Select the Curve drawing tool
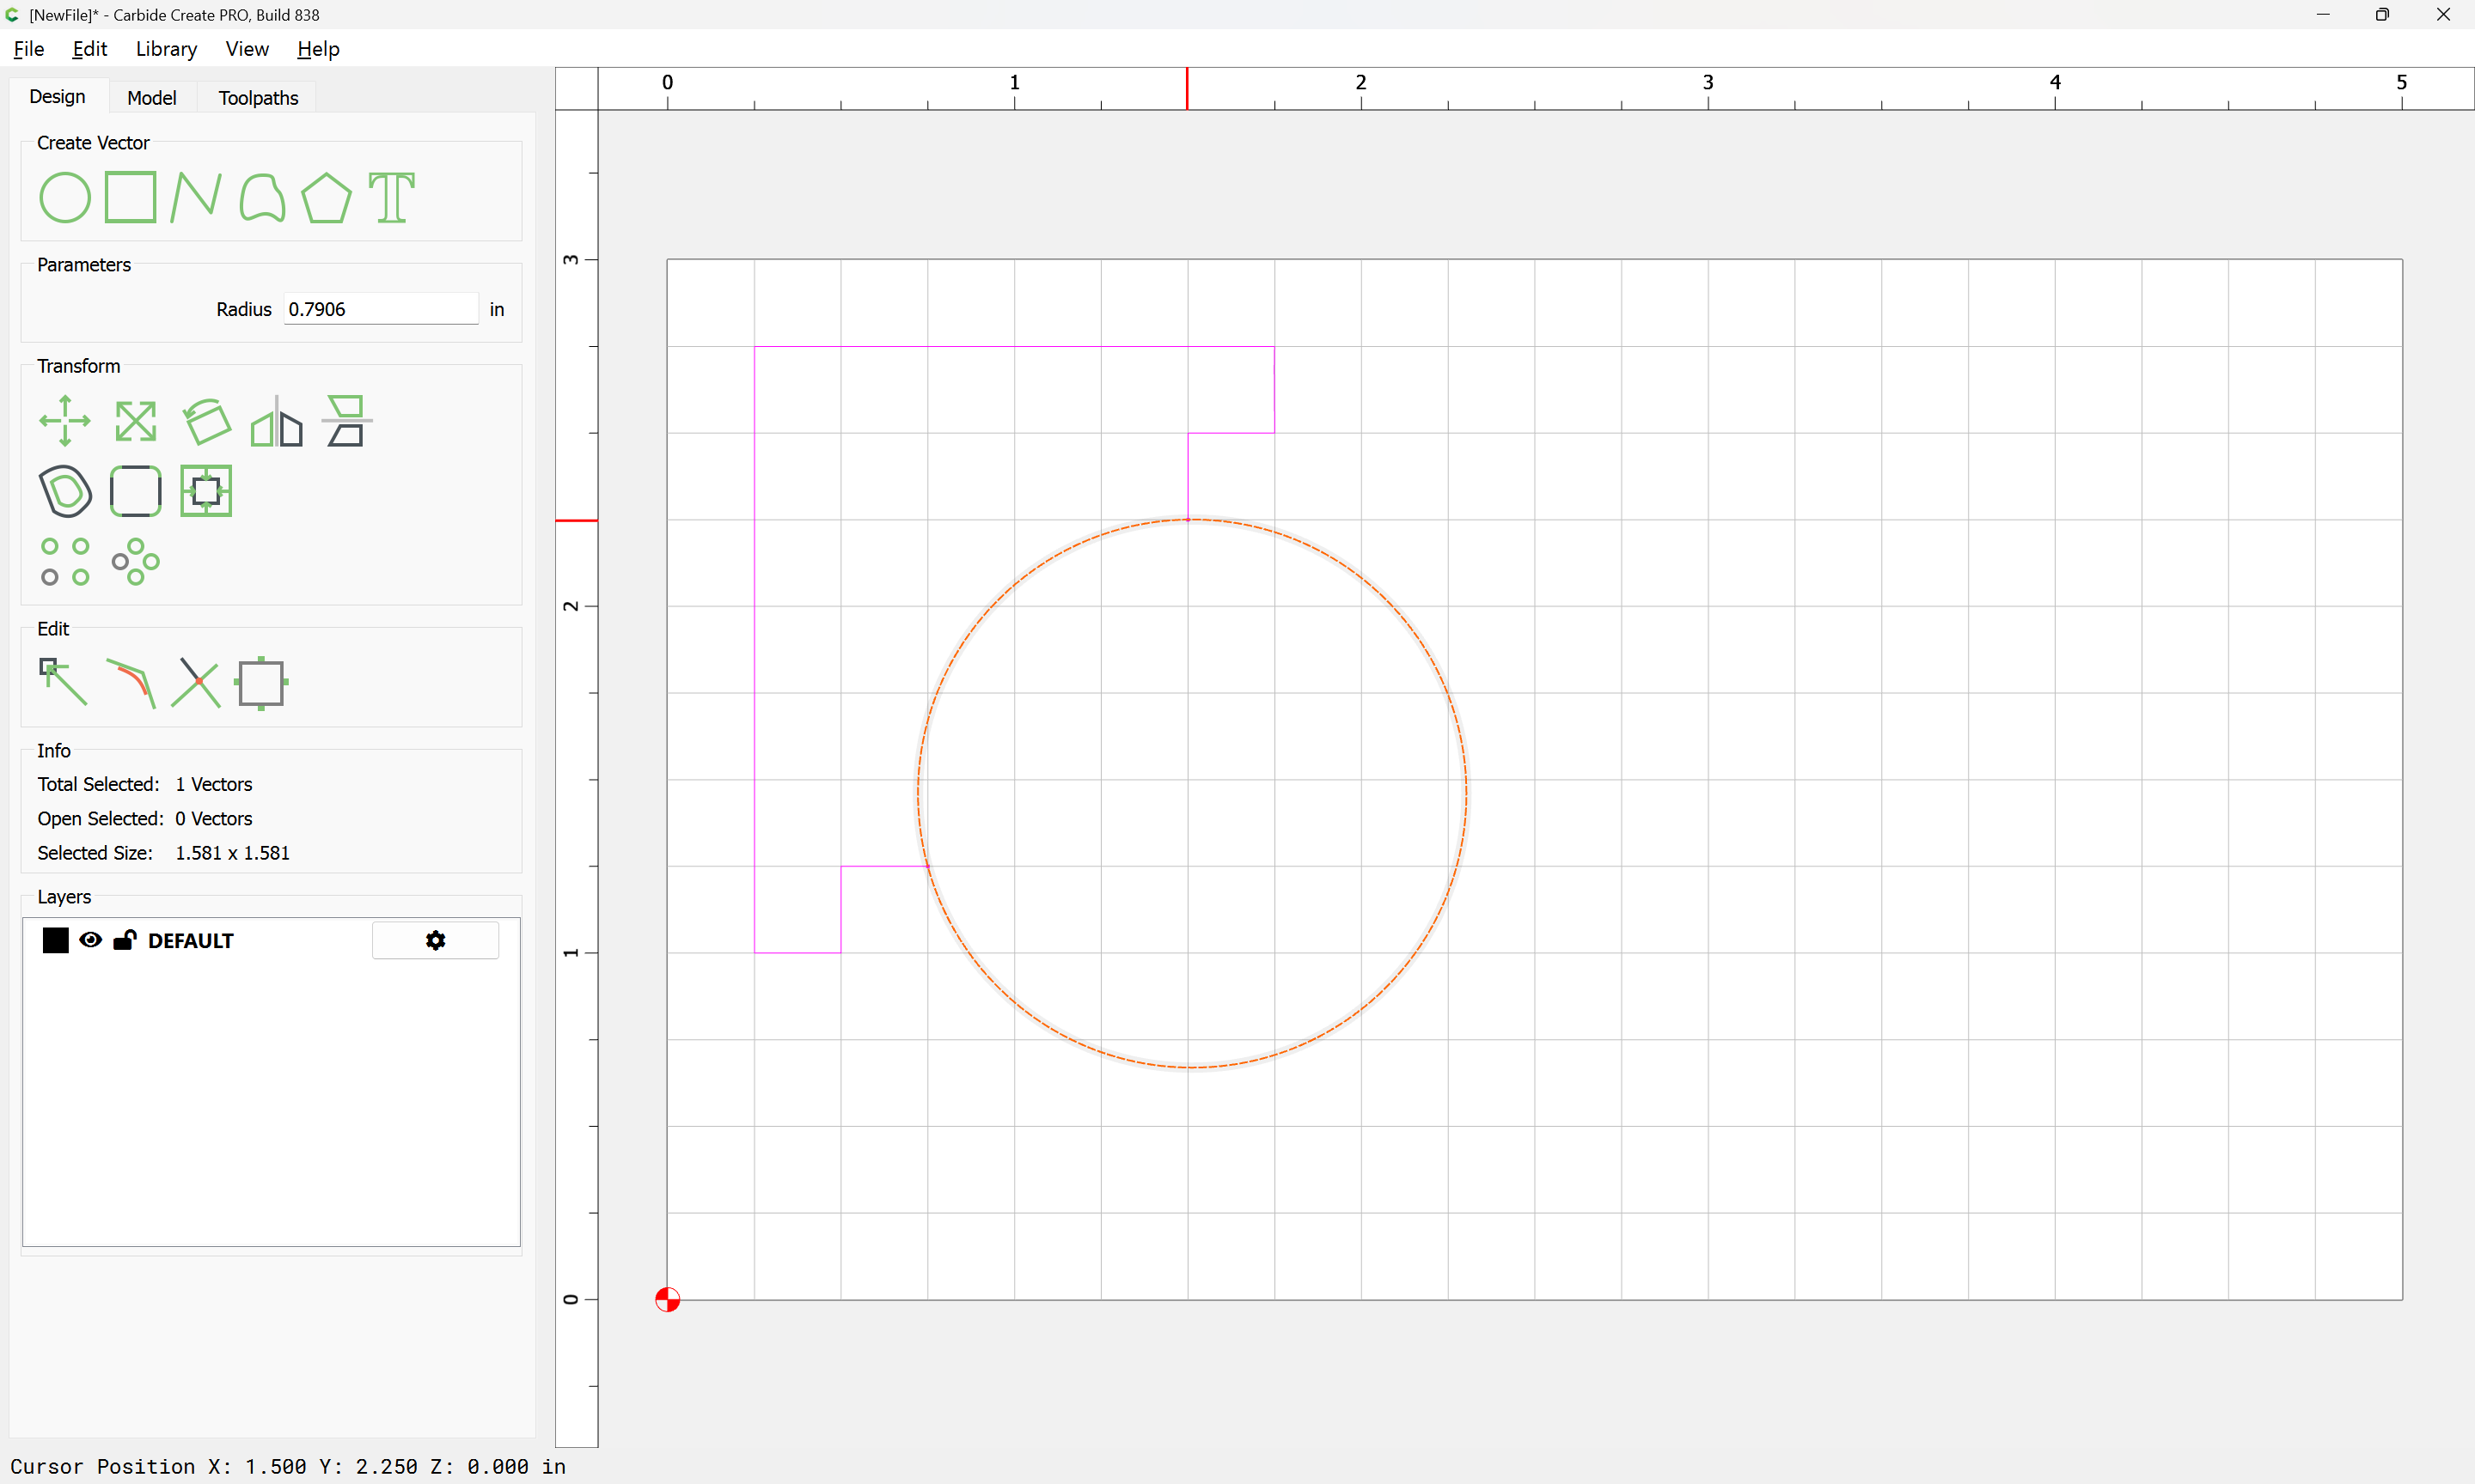The image size is (2475, 1484). (x=262, y=197)
